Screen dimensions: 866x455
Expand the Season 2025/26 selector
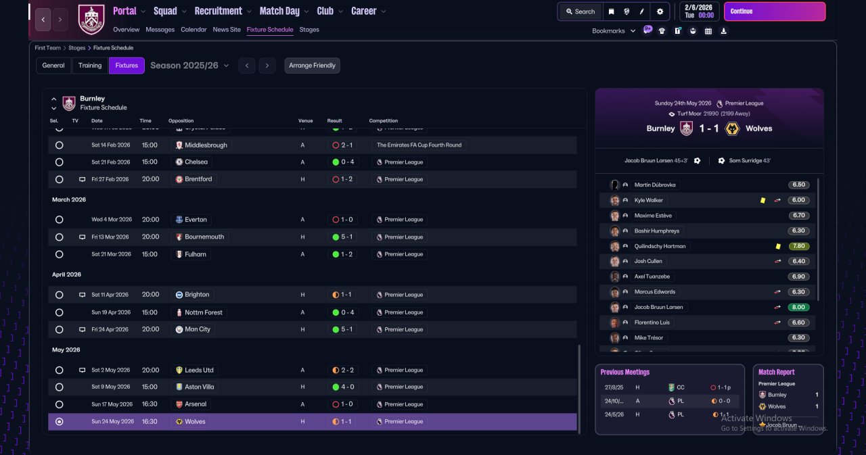189,66
